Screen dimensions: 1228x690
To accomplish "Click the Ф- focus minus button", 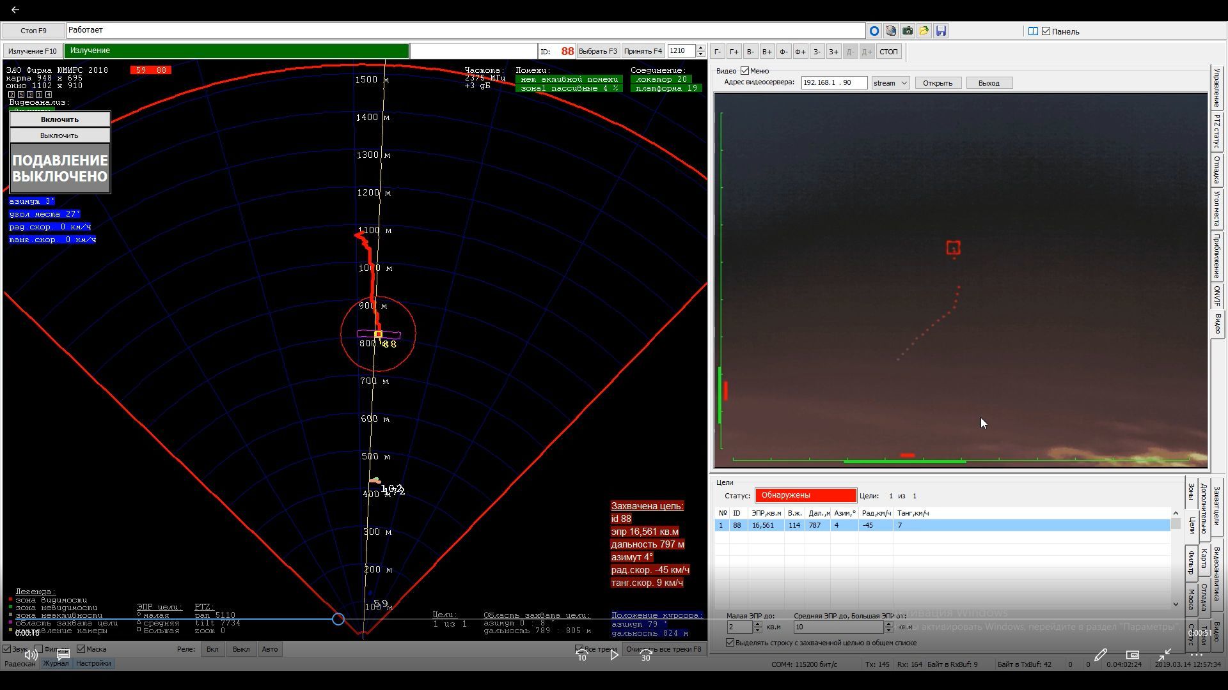I will (x=783, y=52).
